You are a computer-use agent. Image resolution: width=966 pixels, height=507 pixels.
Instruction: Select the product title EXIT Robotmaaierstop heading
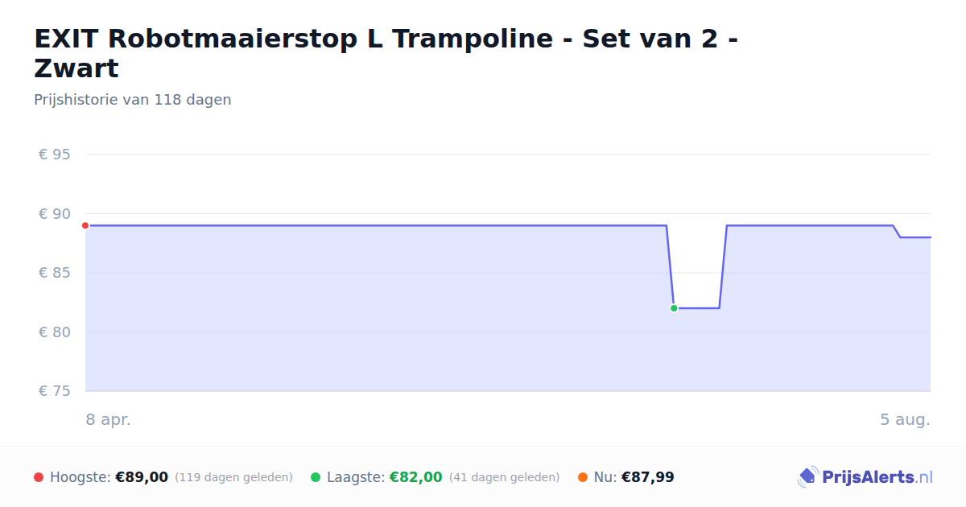386,53
